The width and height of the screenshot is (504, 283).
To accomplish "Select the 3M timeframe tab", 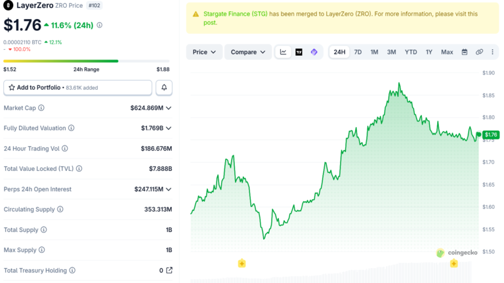I will click(391, 52).
